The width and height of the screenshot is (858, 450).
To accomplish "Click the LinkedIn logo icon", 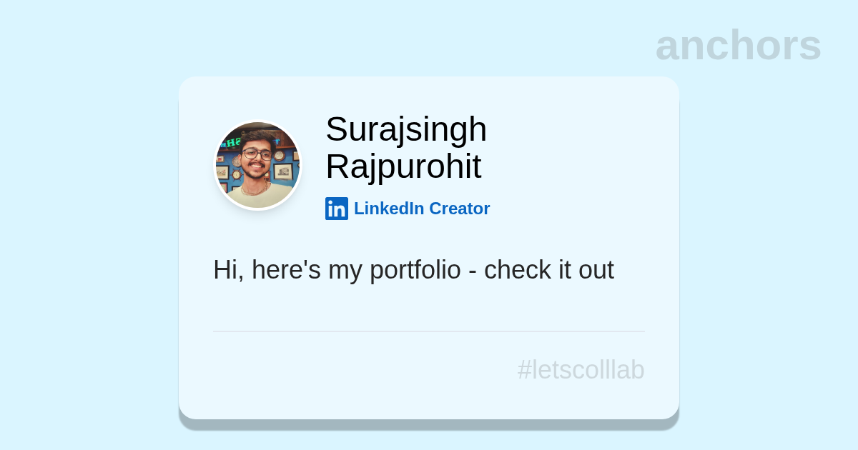I will point(336,209).
